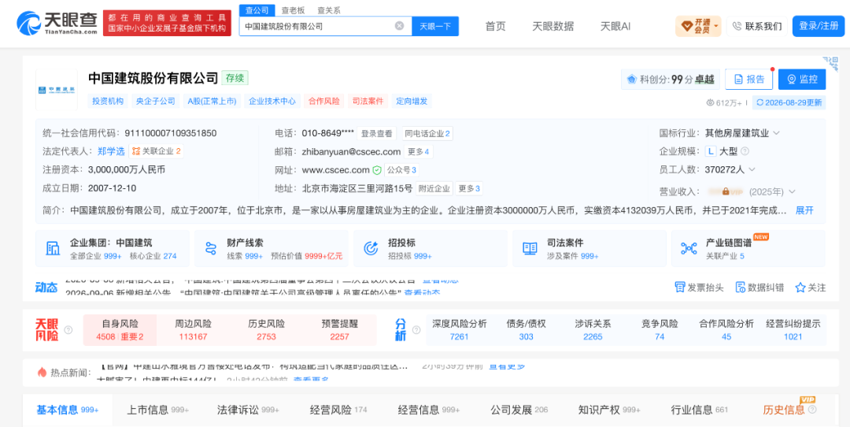Click the 发票抬头 invoice icon

point(680,288)
